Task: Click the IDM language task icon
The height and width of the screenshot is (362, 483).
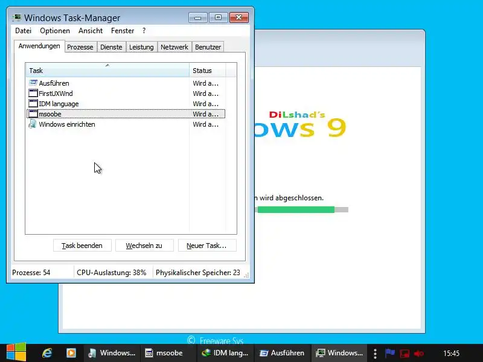Action: [33, 103]
